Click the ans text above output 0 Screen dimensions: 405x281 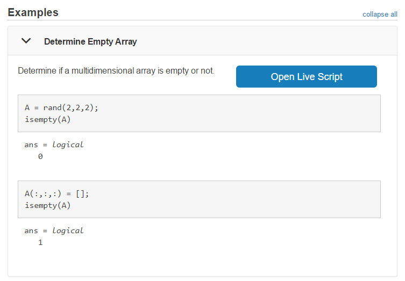click(32, 145)
